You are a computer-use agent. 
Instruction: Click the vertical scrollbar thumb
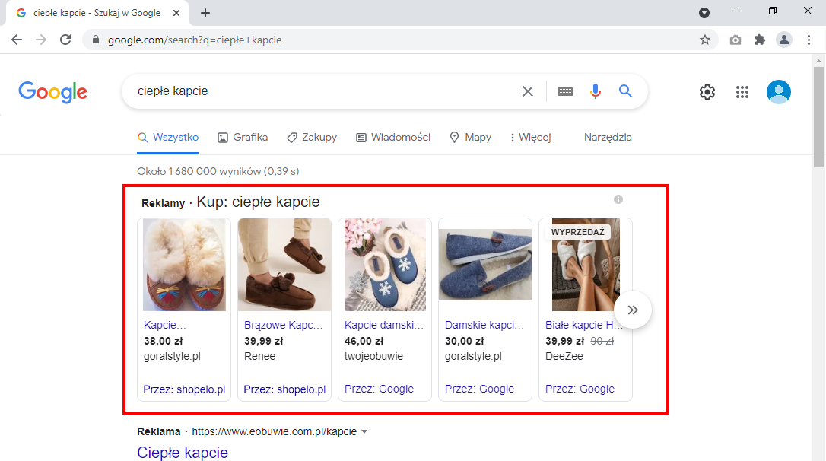tap(818, 117)
